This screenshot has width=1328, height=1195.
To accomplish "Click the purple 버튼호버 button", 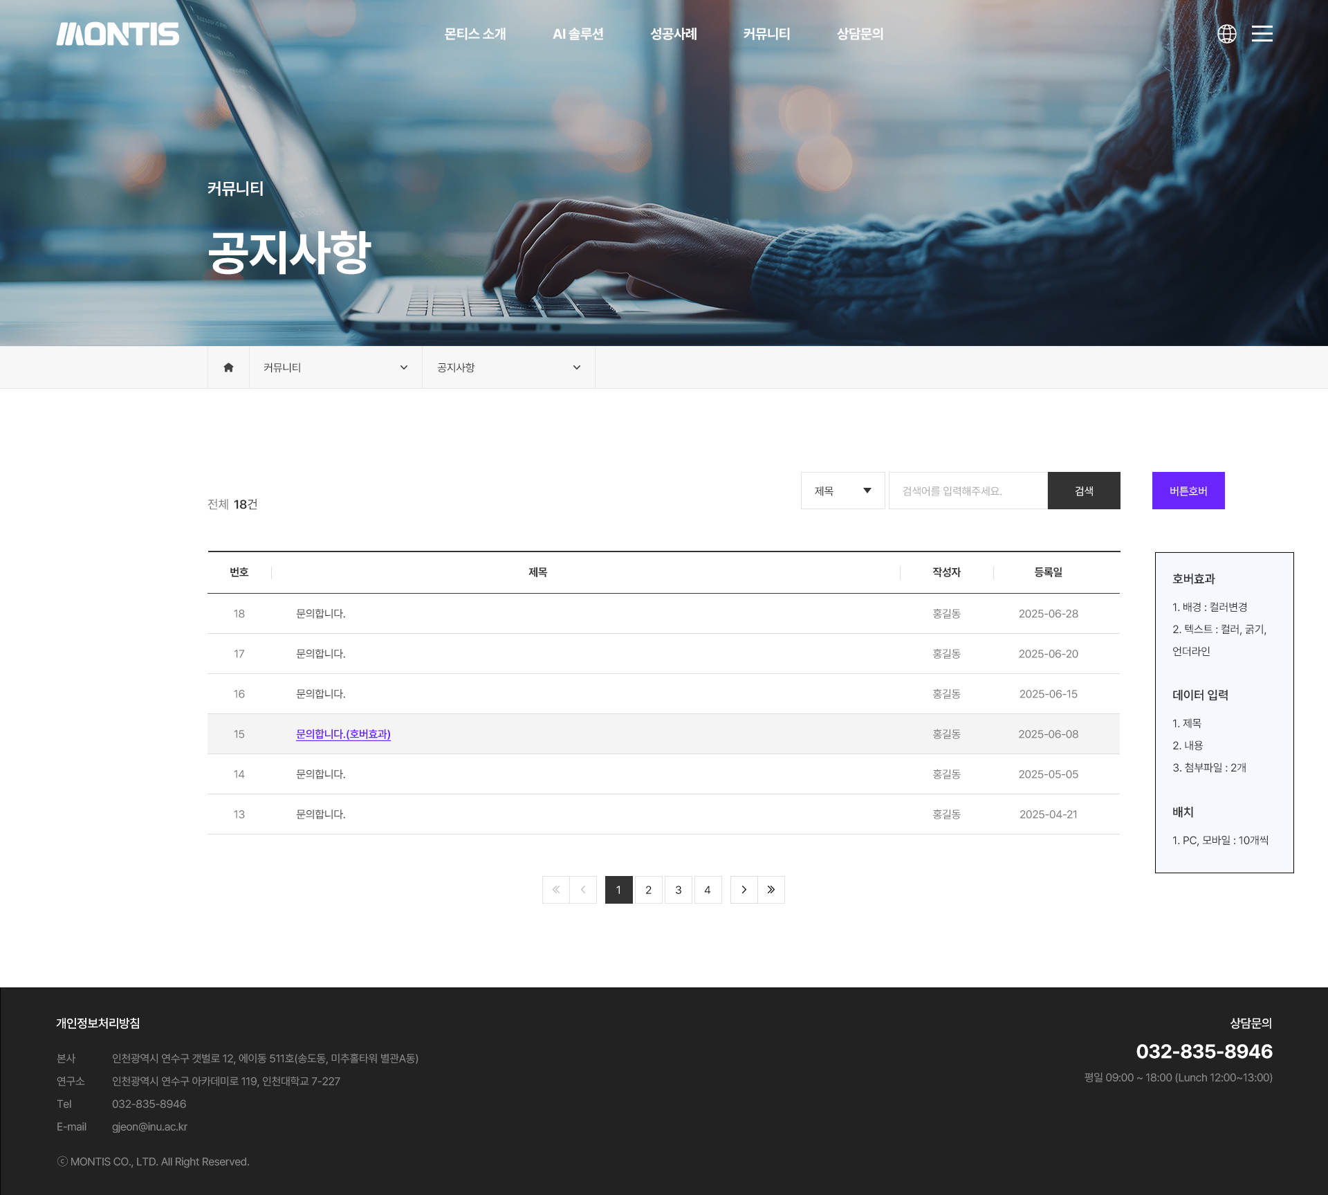I will [1188, 491].
